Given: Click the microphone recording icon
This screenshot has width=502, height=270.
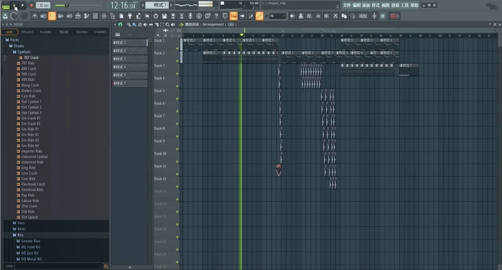Looking at the screenshot, I should (x=190, y=16).
